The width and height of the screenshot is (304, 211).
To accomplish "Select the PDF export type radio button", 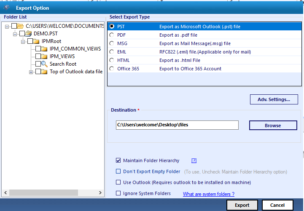I will (112, 35).
